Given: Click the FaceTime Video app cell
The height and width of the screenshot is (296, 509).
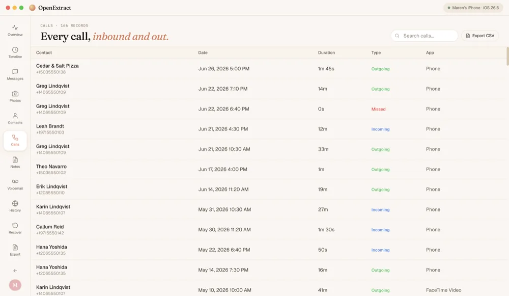Looking at the screenshot, I should 443,290.
